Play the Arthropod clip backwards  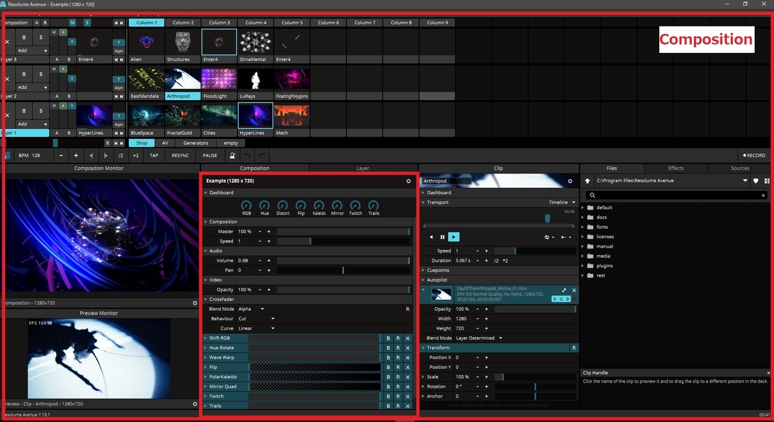click(432, 237)
